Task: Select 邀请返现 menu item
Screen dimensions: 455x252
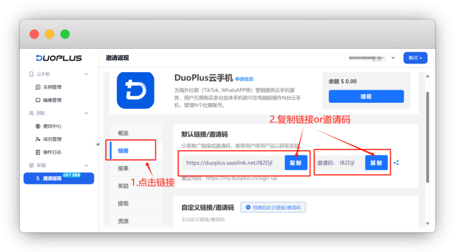Action: 59,178
